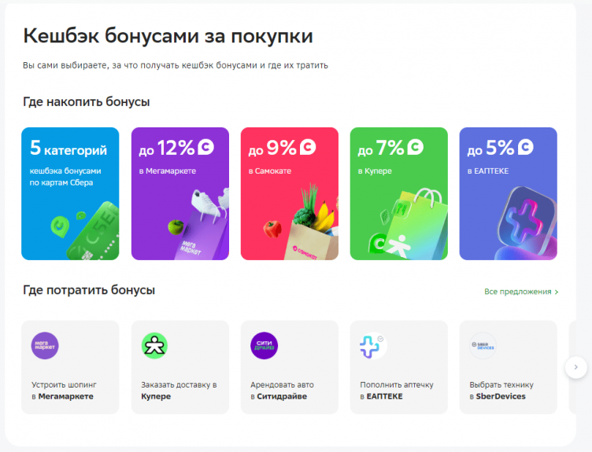Screen dimensions: 592x452
Task: Click the Где накопить бонусы heading
Action: [87, 101]
